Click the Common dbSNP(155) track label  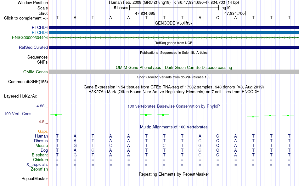click(x=28, y=82)
